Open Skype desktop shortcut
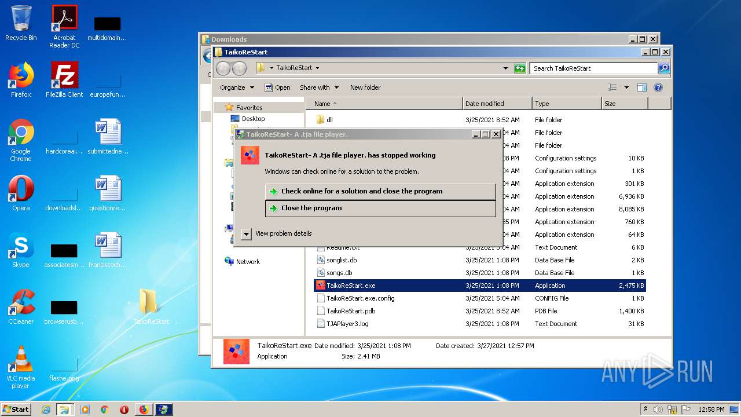Screen dimensions: 741x417 point(21,250)
